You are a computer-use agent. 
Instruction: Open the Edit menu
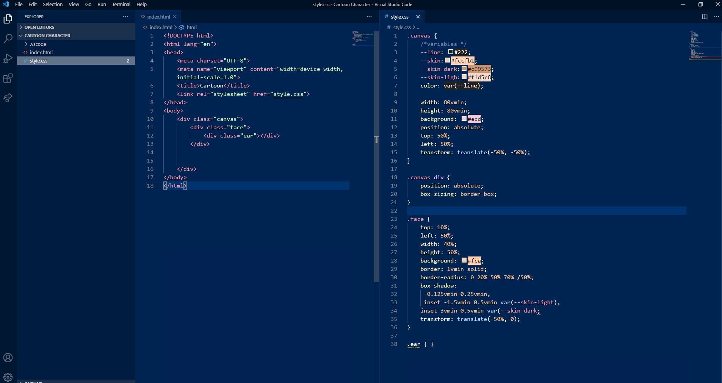pos(33,4)
